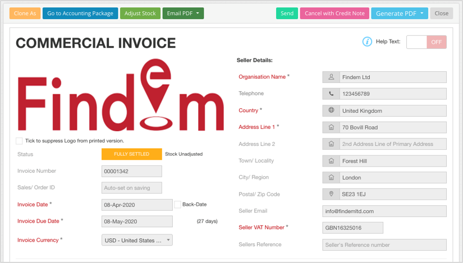Click Cancel with Credit Note button
463x263 pixels.
[334, 13]
